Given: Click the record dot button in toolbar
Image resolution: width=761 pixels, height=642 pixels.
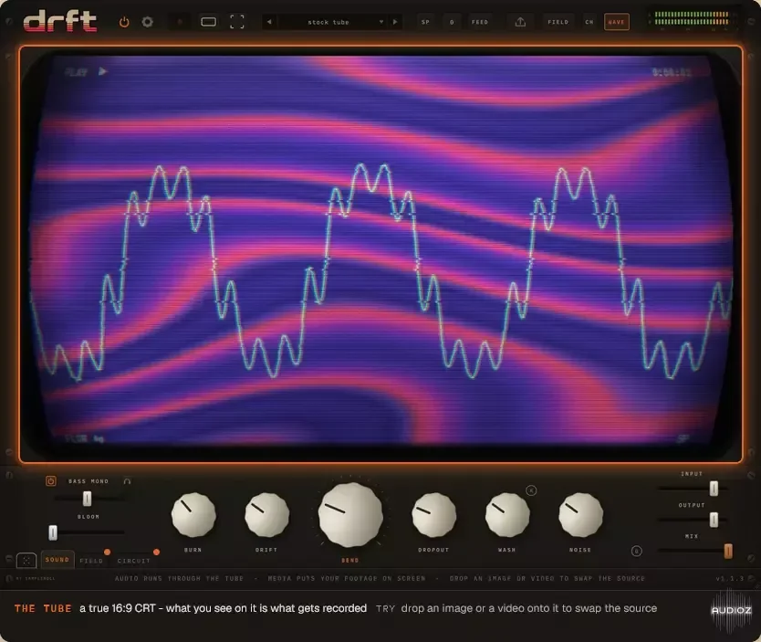Looking at the screenshot, I should point(180,22).
